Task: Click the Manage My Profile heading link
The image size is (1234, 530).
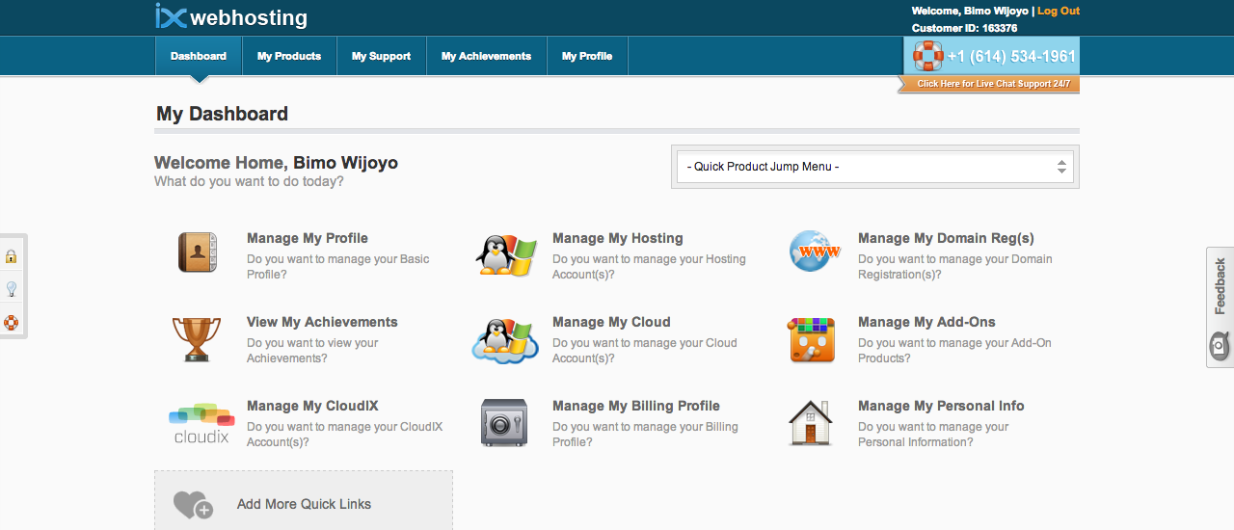Action: [308, 238]
